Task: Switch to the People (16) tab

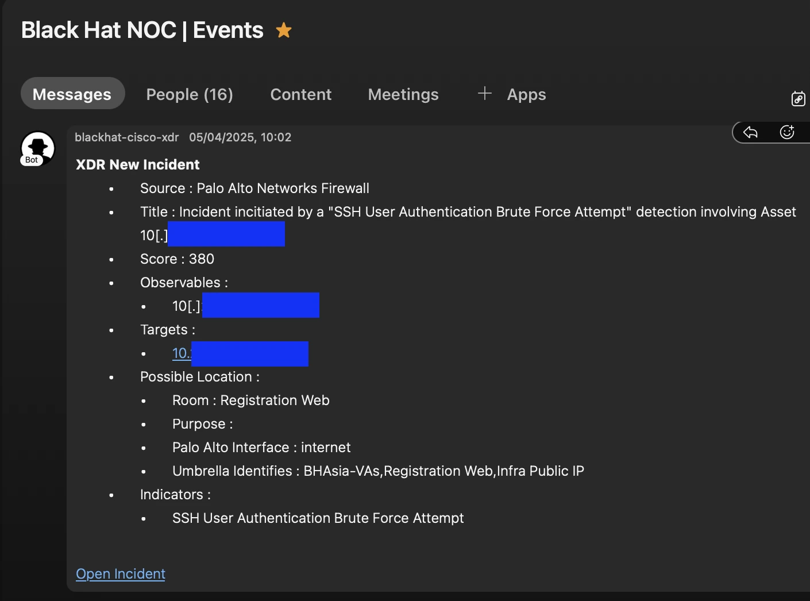Action: (189, 94)
